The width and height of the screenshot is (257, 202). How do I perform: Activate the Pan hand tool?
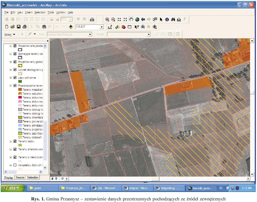pos(131,20)
